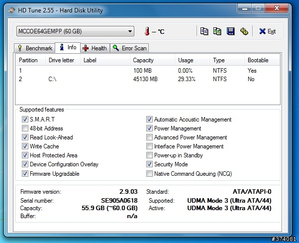The width and height of the screenshot is (299, 243).
Task: Click the Bootable column header
Action: pyautogui.click(x=262, y=60)
